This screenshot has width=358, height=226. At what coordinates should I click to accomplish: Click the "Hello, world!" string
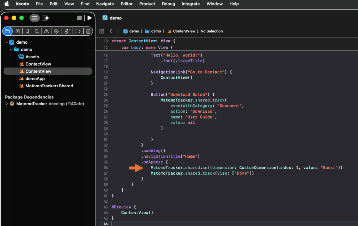point(181,55)
